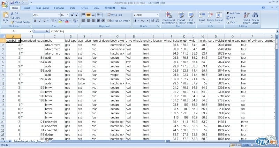Switch to the Data tab

73,8
